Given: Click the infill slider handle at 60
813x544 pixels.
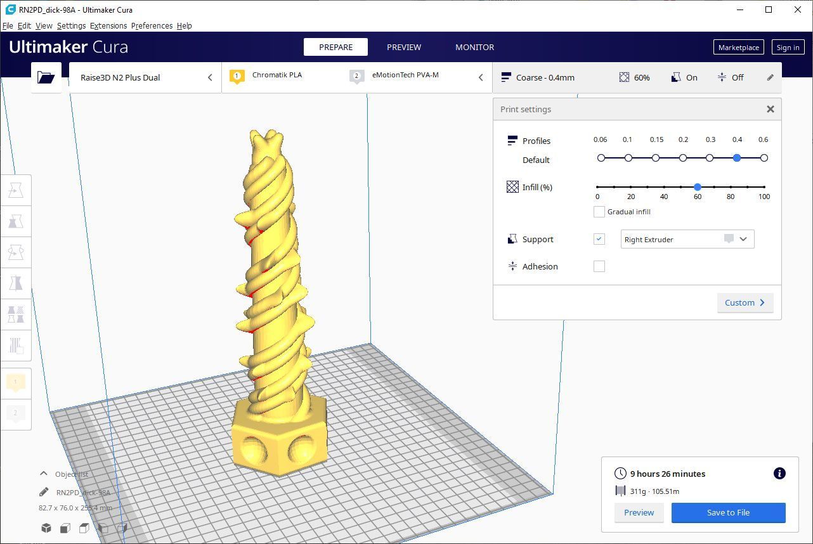Looking at the screenshot, I should [698, 187].
